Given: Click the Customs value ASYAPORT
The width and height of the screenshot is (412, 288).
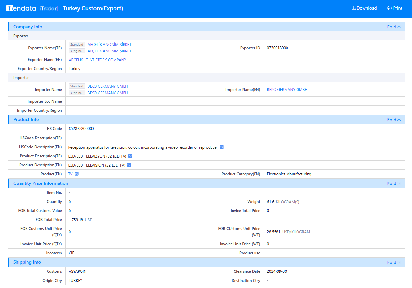Looking at the screenshot, I should pyautogui.click(x=78, y=271).
